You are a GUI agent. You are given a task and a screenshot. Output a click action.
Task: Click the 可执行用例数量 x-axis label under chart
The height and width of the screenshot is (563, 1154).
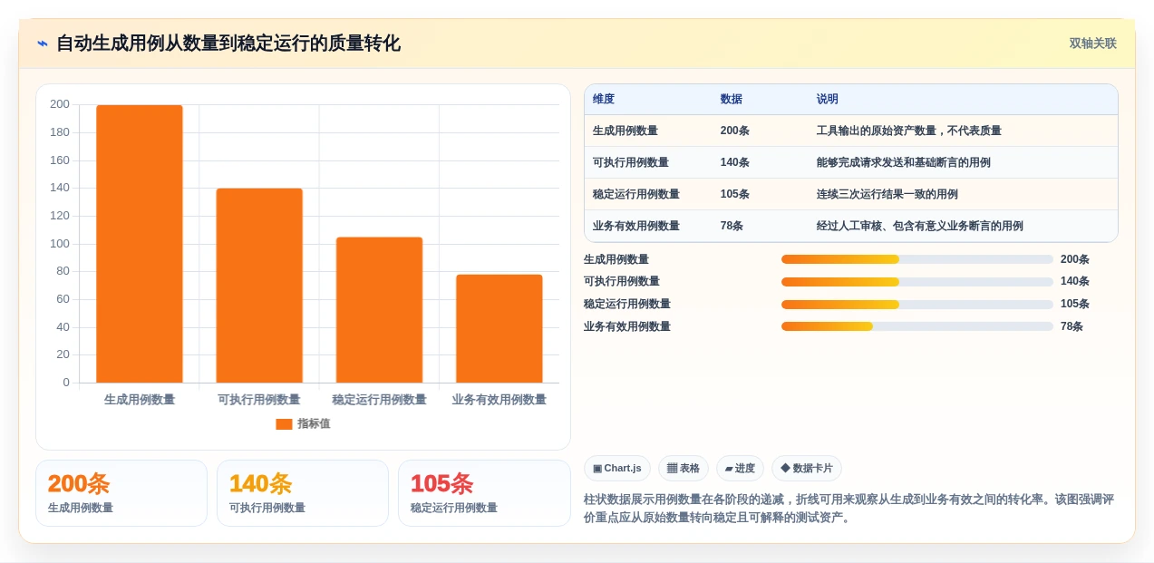coord(259,400)
